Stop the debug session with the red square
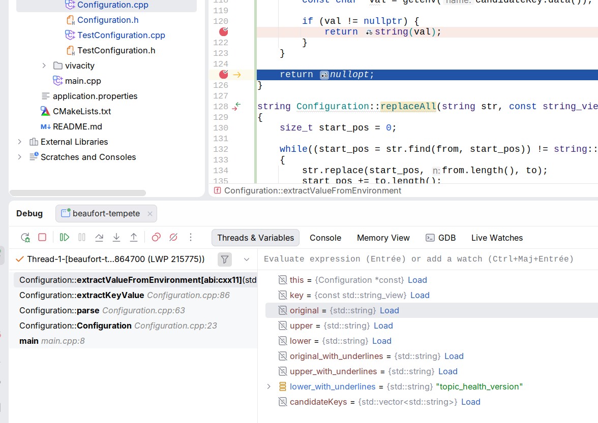 pyautogui.click(x=42, y=238)
